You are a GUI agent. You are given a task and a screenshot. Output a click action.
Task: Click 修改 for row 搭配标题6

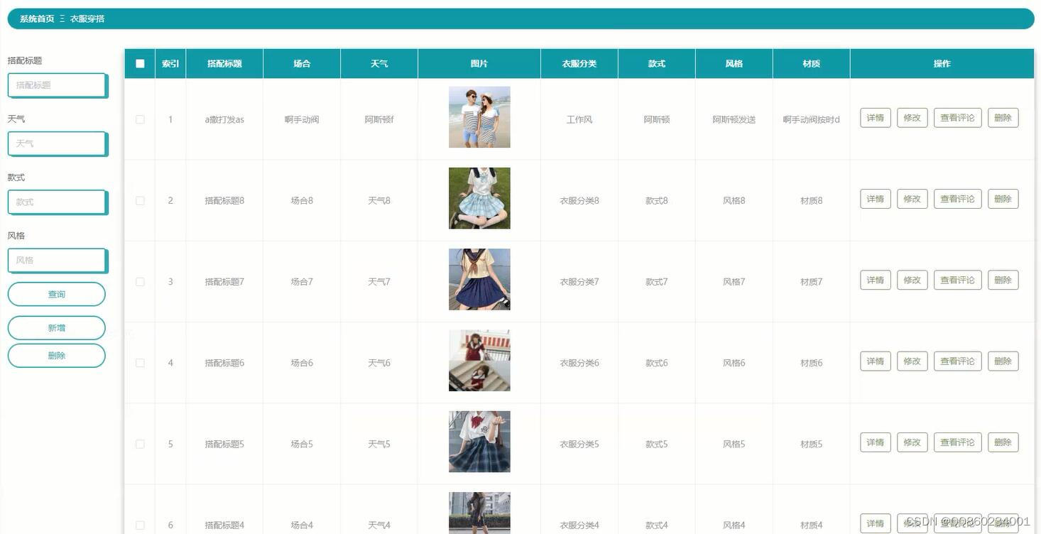point(912,361)
